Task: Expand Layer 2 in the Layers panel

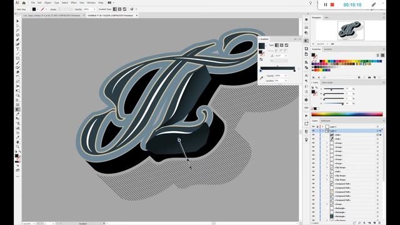Action: click(322, 126)
